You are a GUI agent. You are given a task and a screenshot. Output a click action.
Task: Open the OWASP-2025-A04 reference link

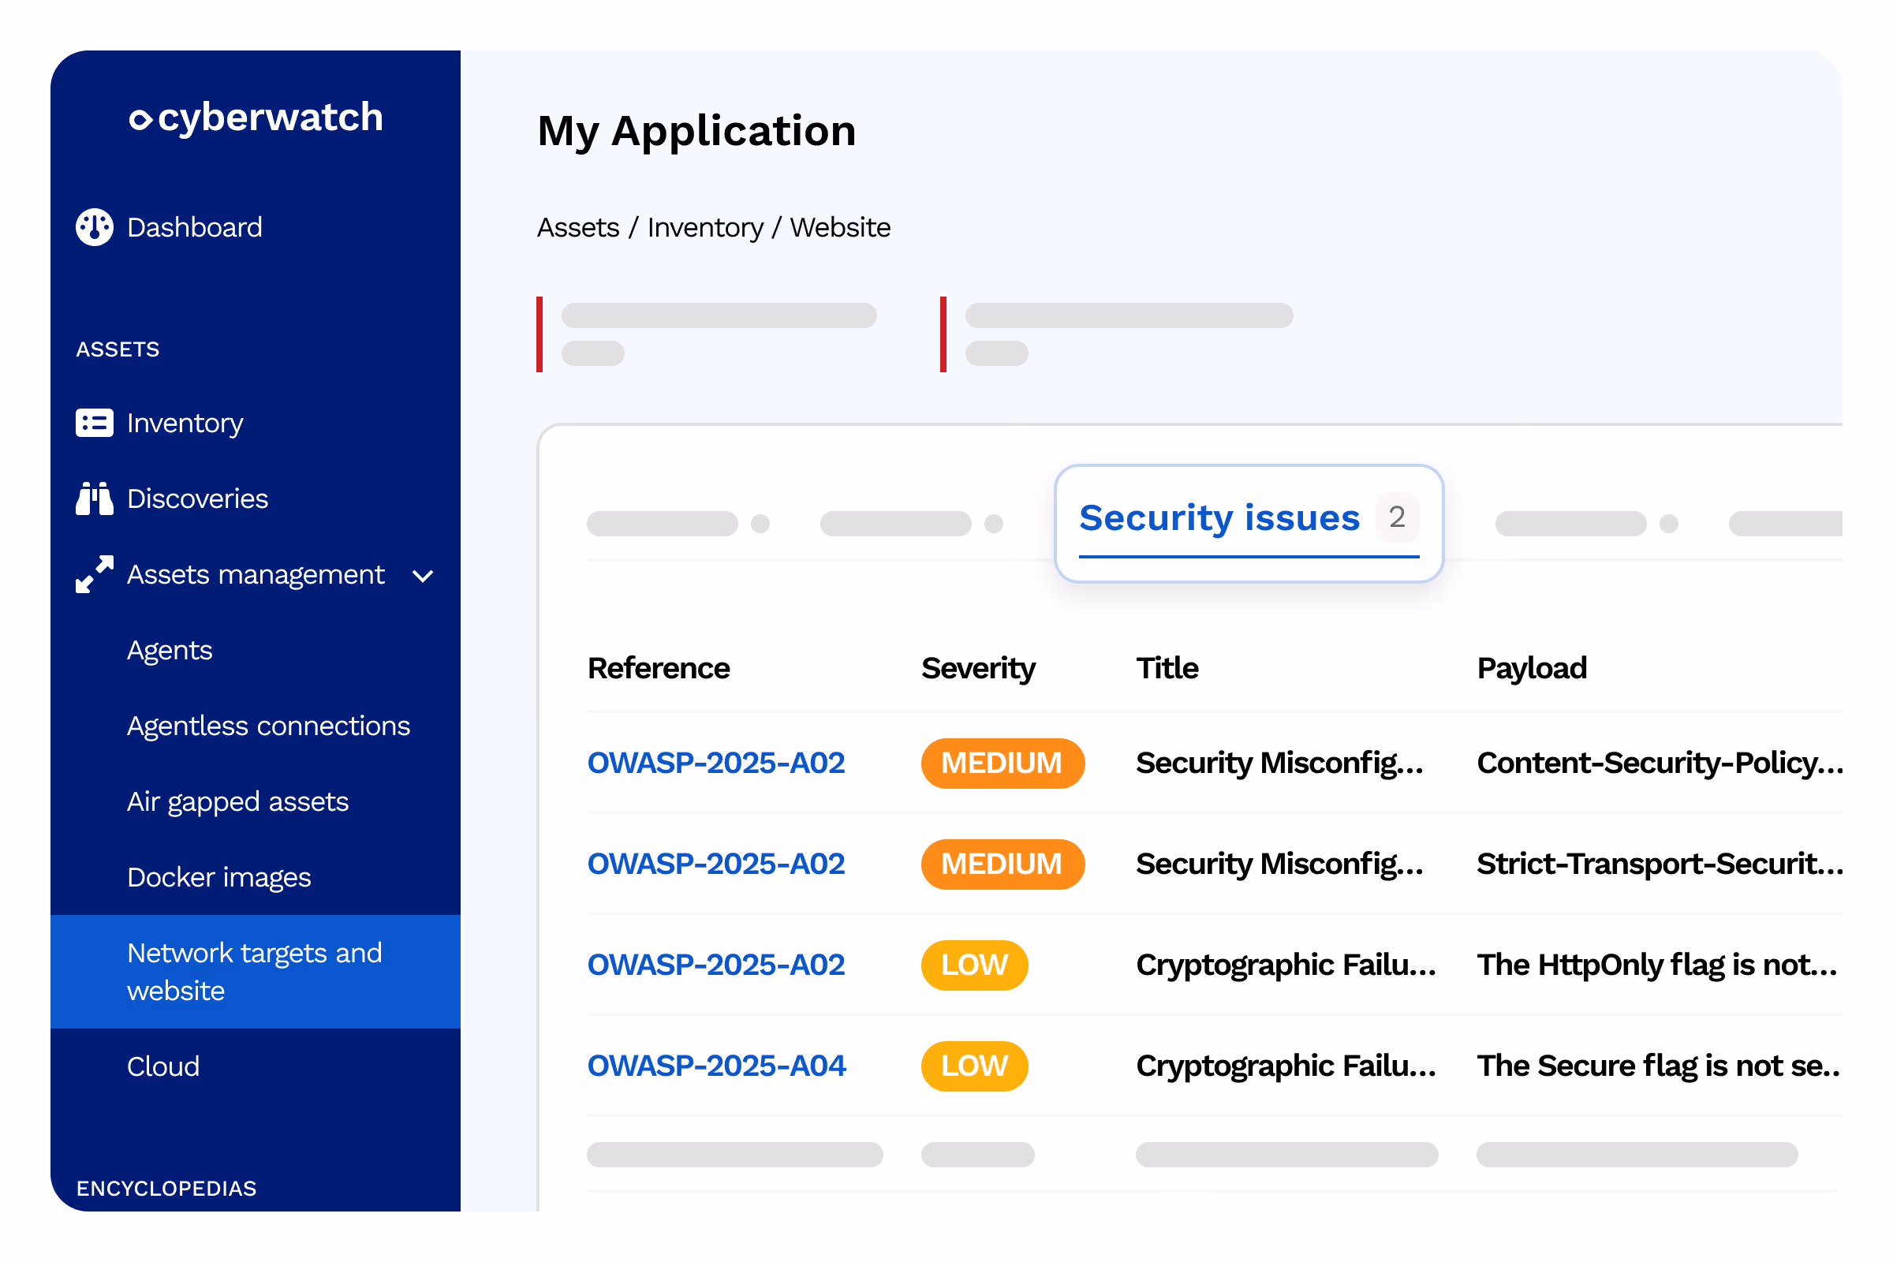[717, 1066]
